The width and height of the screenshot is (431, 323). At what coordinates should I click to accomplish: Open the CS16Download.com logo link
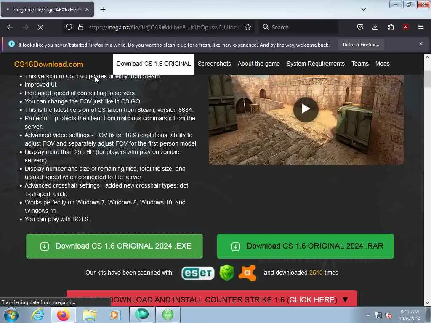click(49, 64)
